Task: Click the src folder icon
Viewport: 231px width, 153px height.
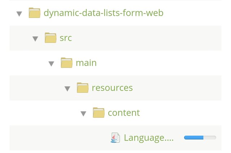Action: pos(51,38)
